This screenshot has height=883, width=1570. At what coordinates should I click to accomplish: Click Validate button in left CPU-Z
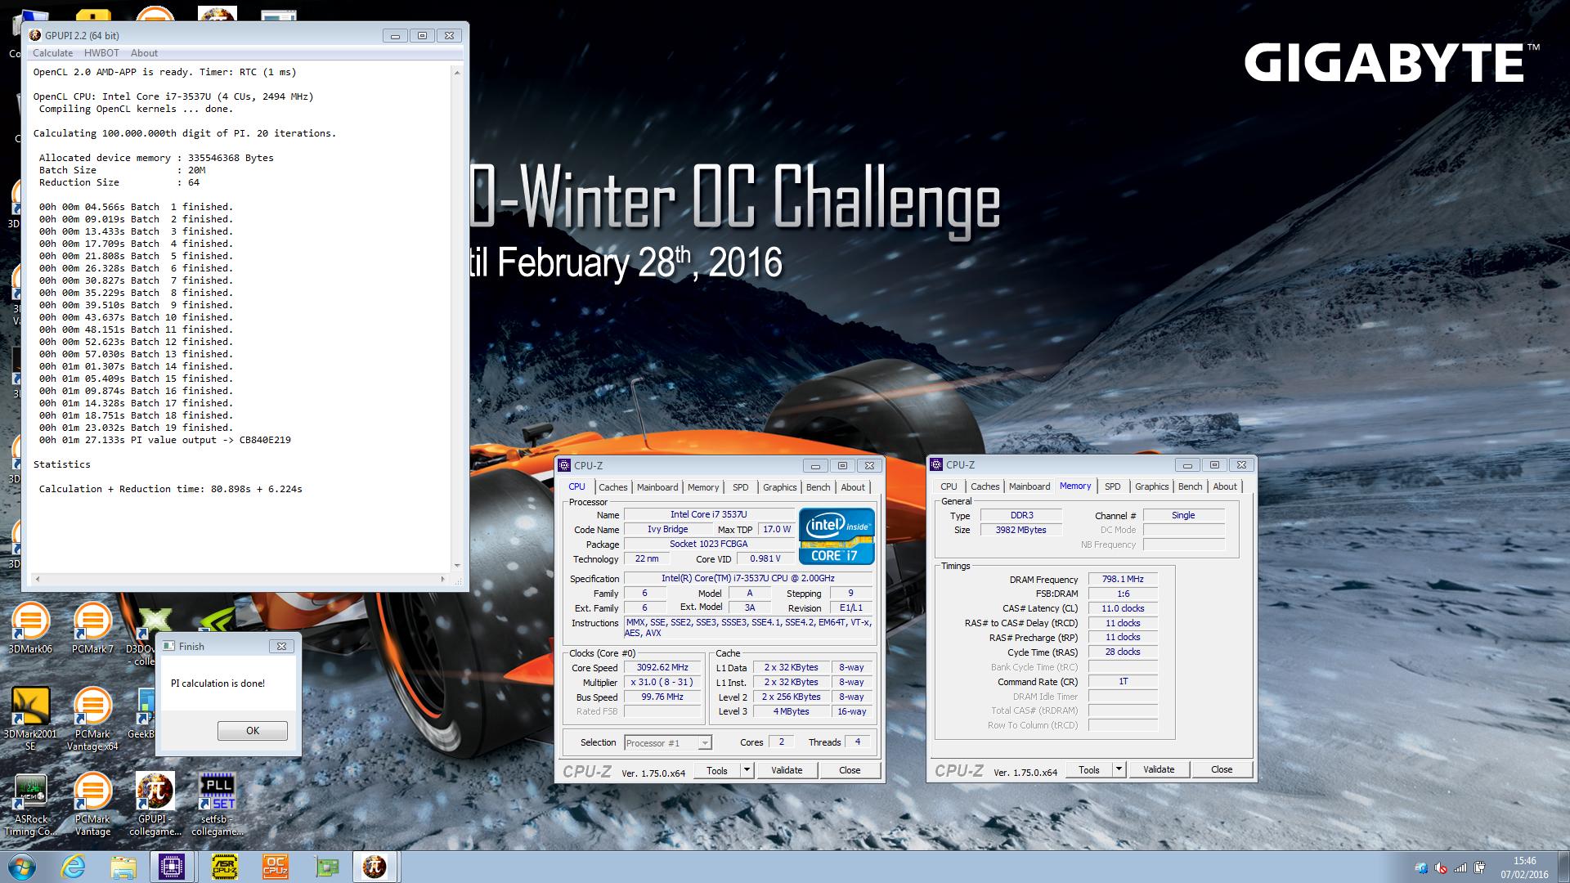[787, 770]
